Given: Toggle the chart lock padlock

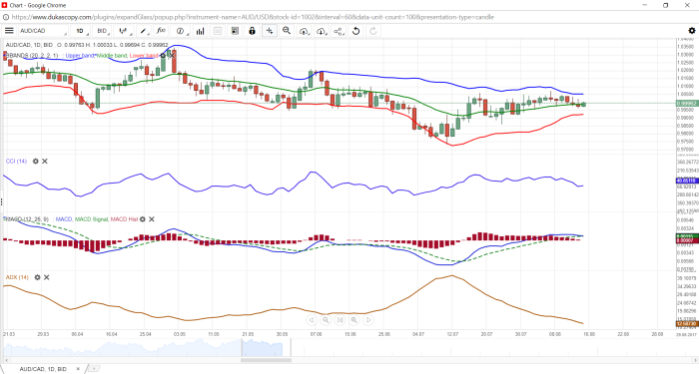Looking at the screenshot, I should pos(252,31).
